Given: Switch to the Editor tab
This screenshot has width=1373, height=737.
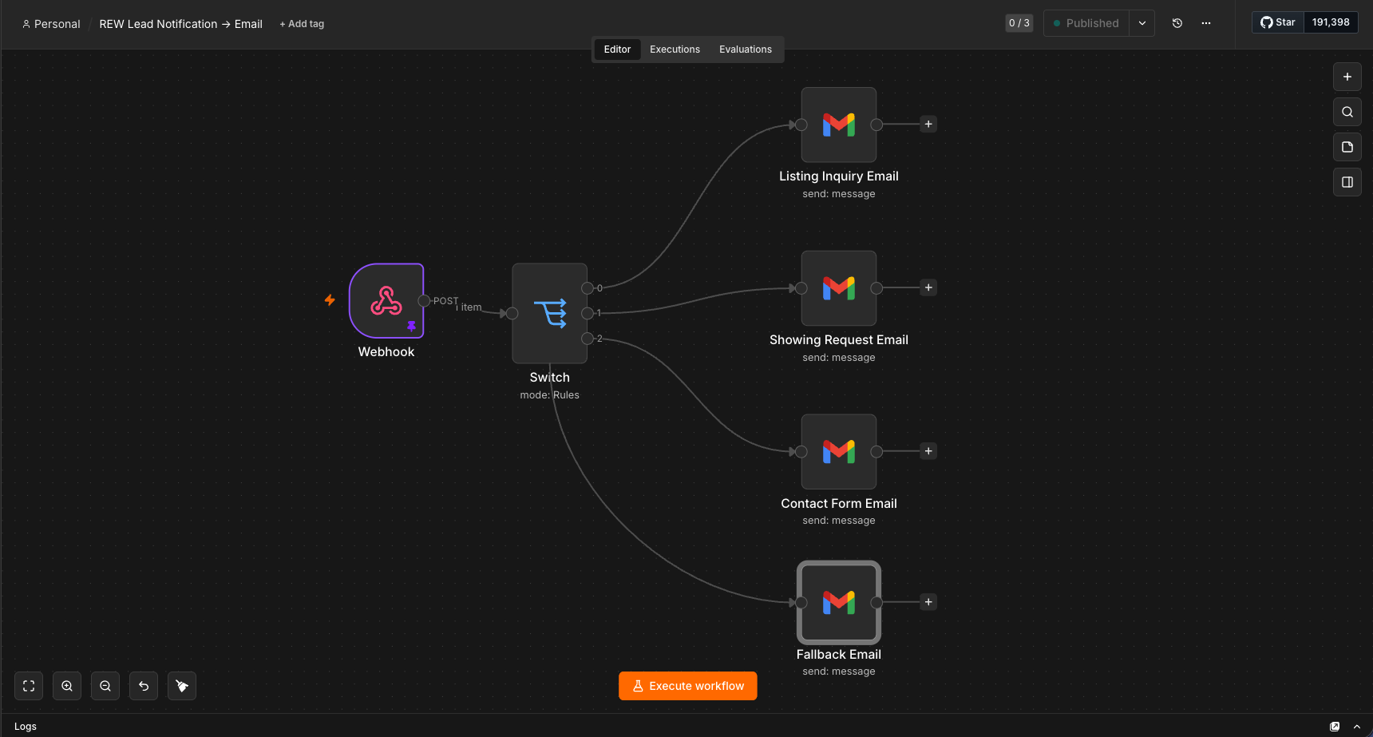Looking at the screenshot, I should click(x=617, y=50).
